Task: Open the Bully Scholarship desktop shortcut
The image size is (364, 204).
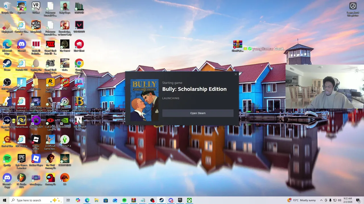Action: coord(79,104)
